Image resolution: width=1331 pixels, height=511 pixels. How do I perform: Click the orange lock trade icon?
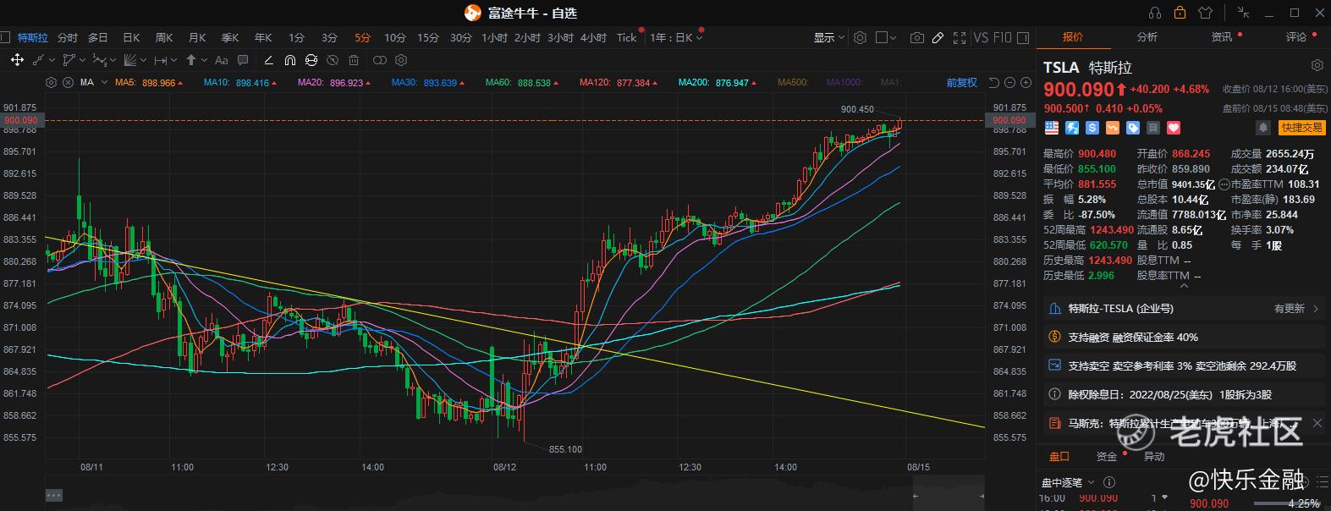(x=1180, y=13)
